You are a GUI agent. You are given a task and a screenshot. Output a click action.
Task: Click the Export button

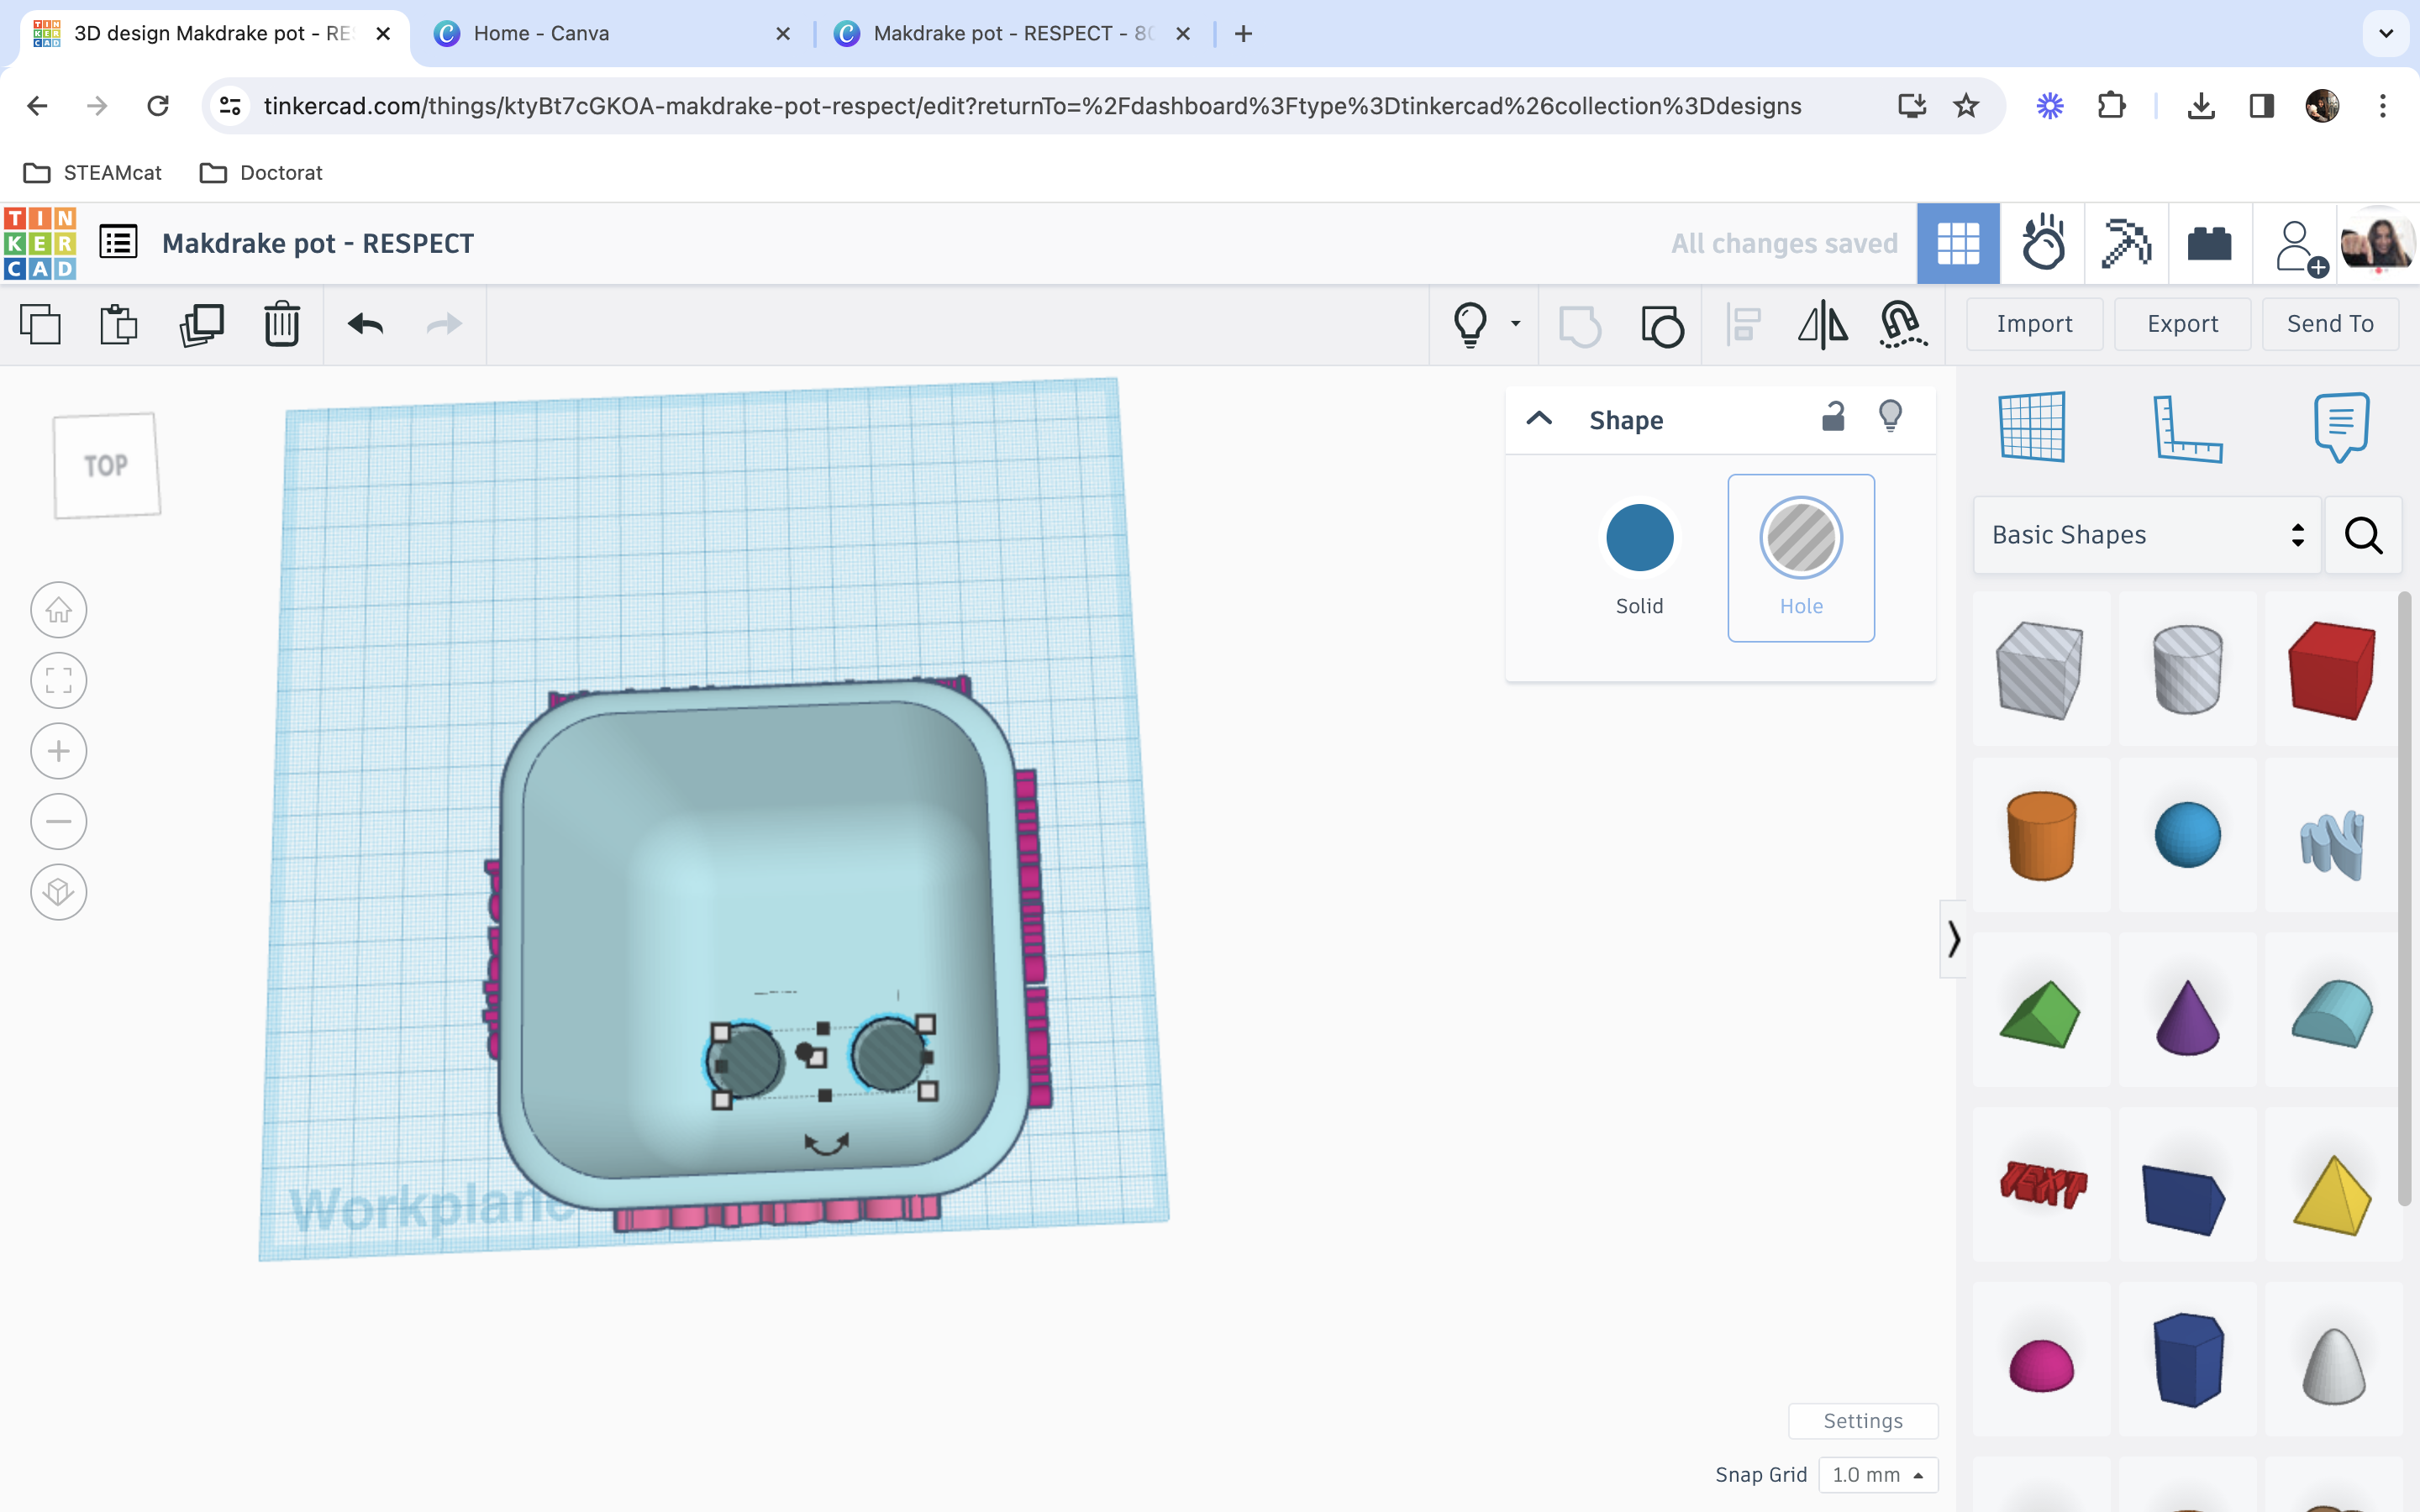pos(2181,323)
